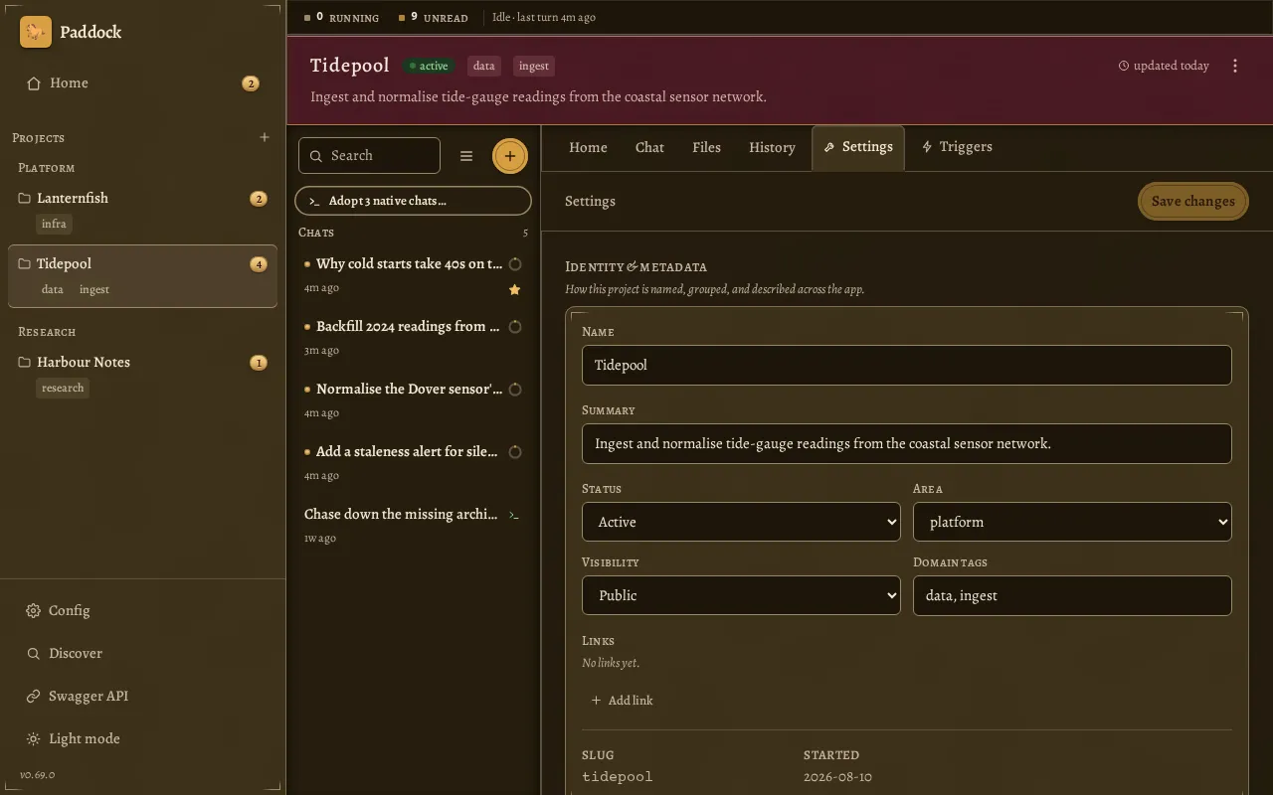Viewport: 1273px width, 795px height.
Task: Switch to the Files tab
Action: (x=706, y=147)
